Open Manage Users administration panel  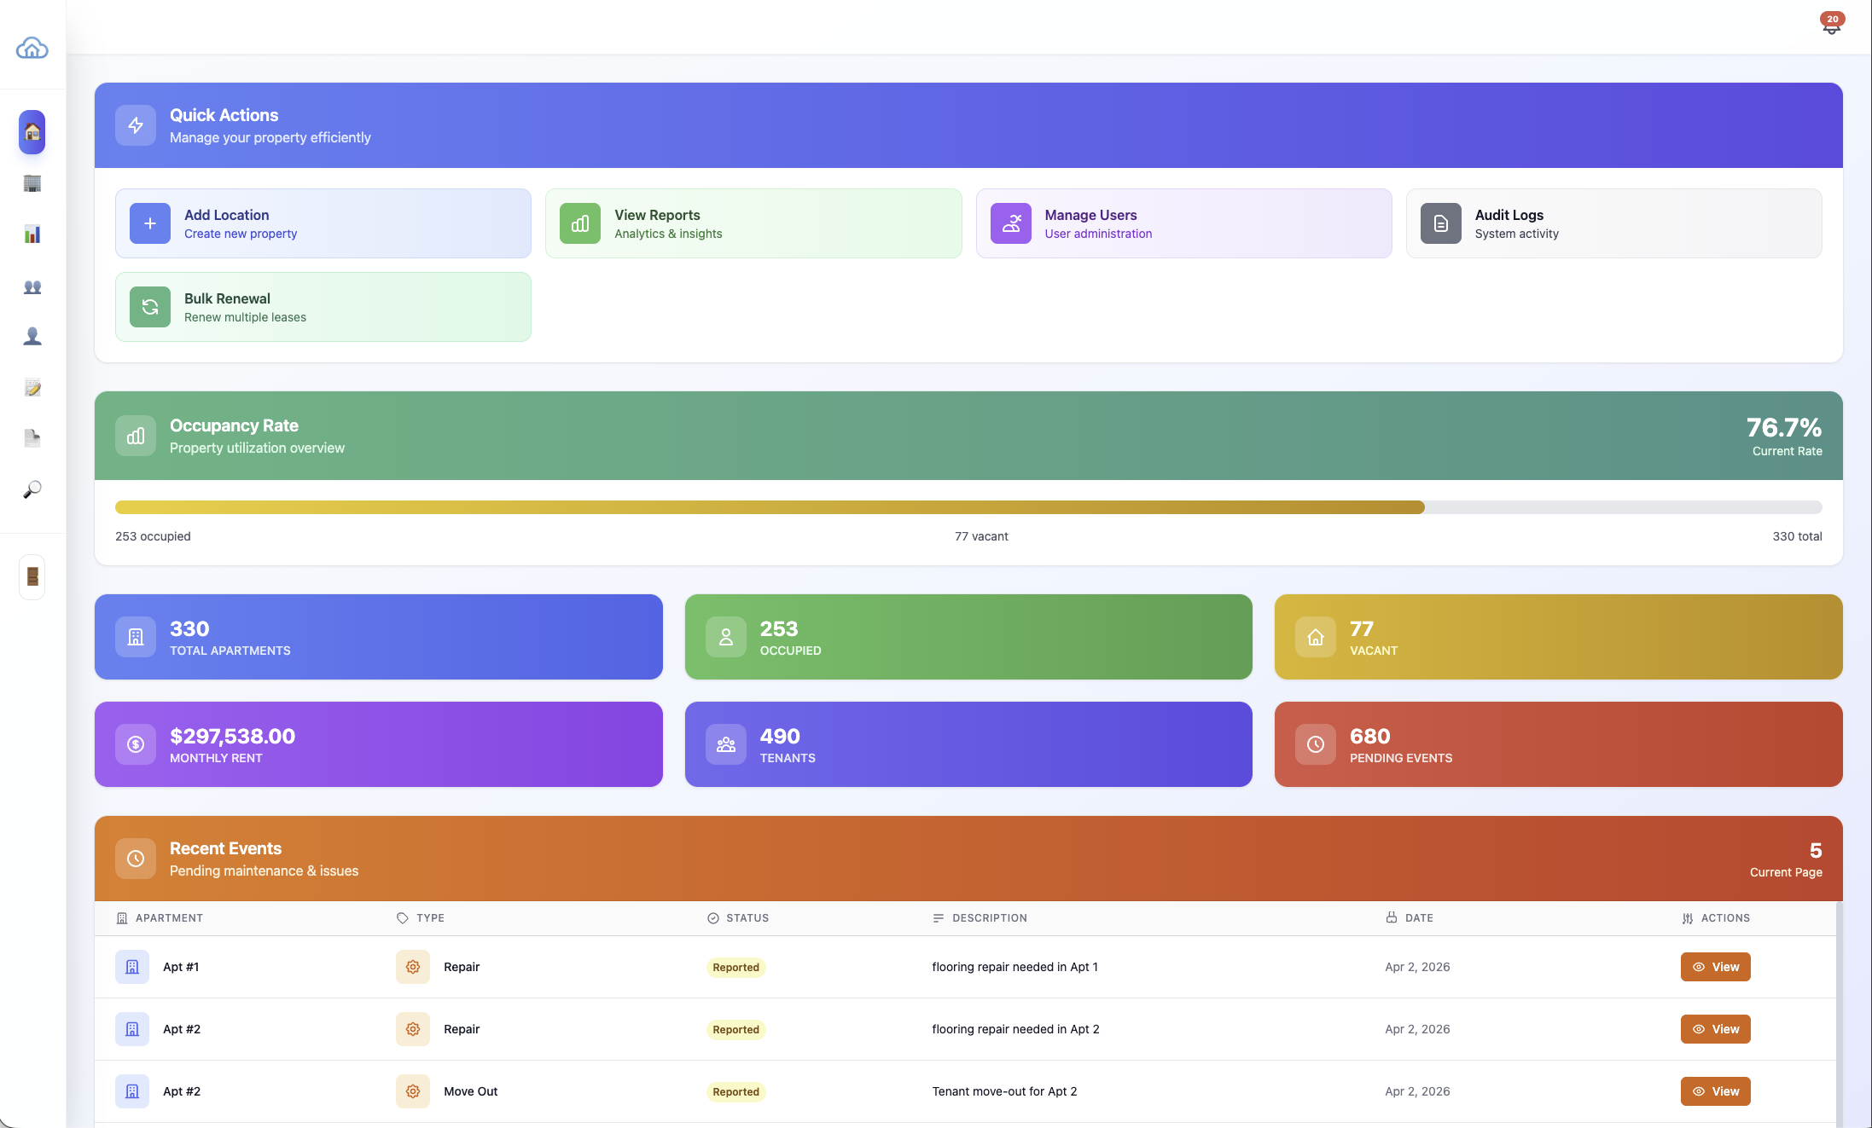pyautogui.click(x=1183, y=223)
